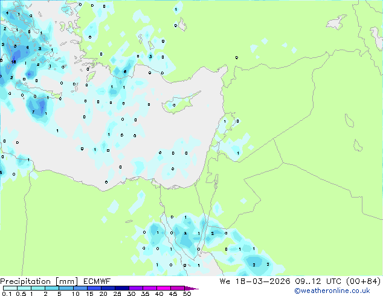
Task: Click the '7' precipitation value near Crete
Action: 33,112
